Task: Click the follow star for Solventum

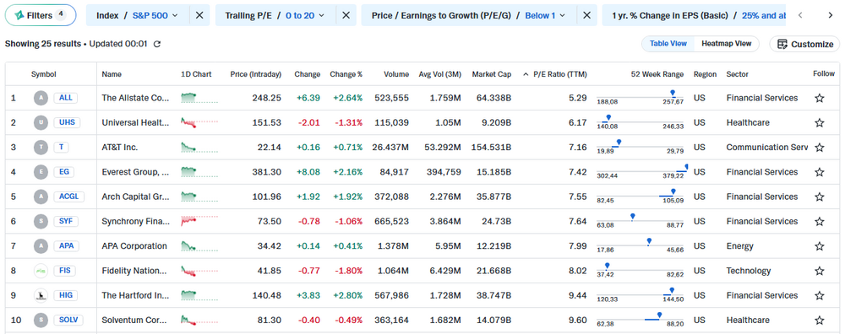Action: (x=819, y=321)
